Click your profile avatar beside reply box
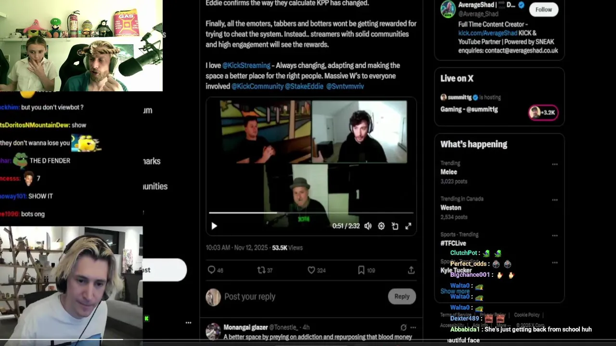Image resolution: width=616 pixels, height=346 pixels. pos(213,297)
